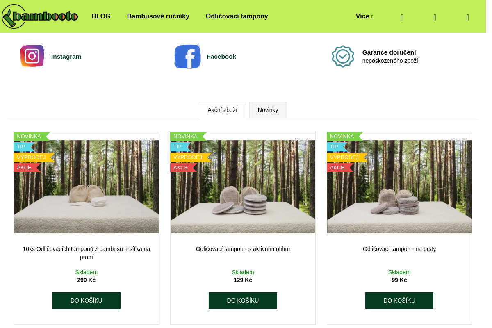The height and width of the screenshot is (328, 492).
Task: Open 10ks Odličovacích tamponů product link
Action: 87,253
